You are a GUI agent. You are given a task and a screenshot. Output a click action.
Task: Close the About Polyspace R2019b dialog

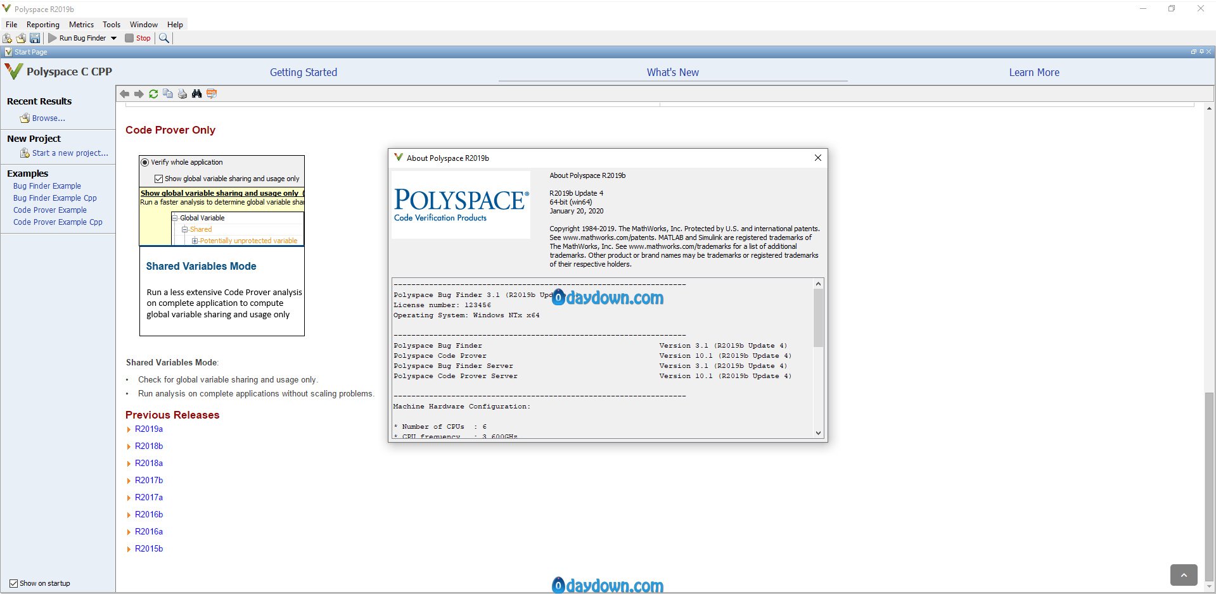[818, 158]
